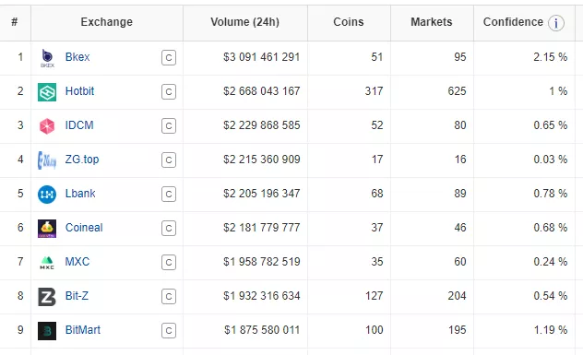
Task: Click Hotbit markets count 625
Action: point(457,91)
